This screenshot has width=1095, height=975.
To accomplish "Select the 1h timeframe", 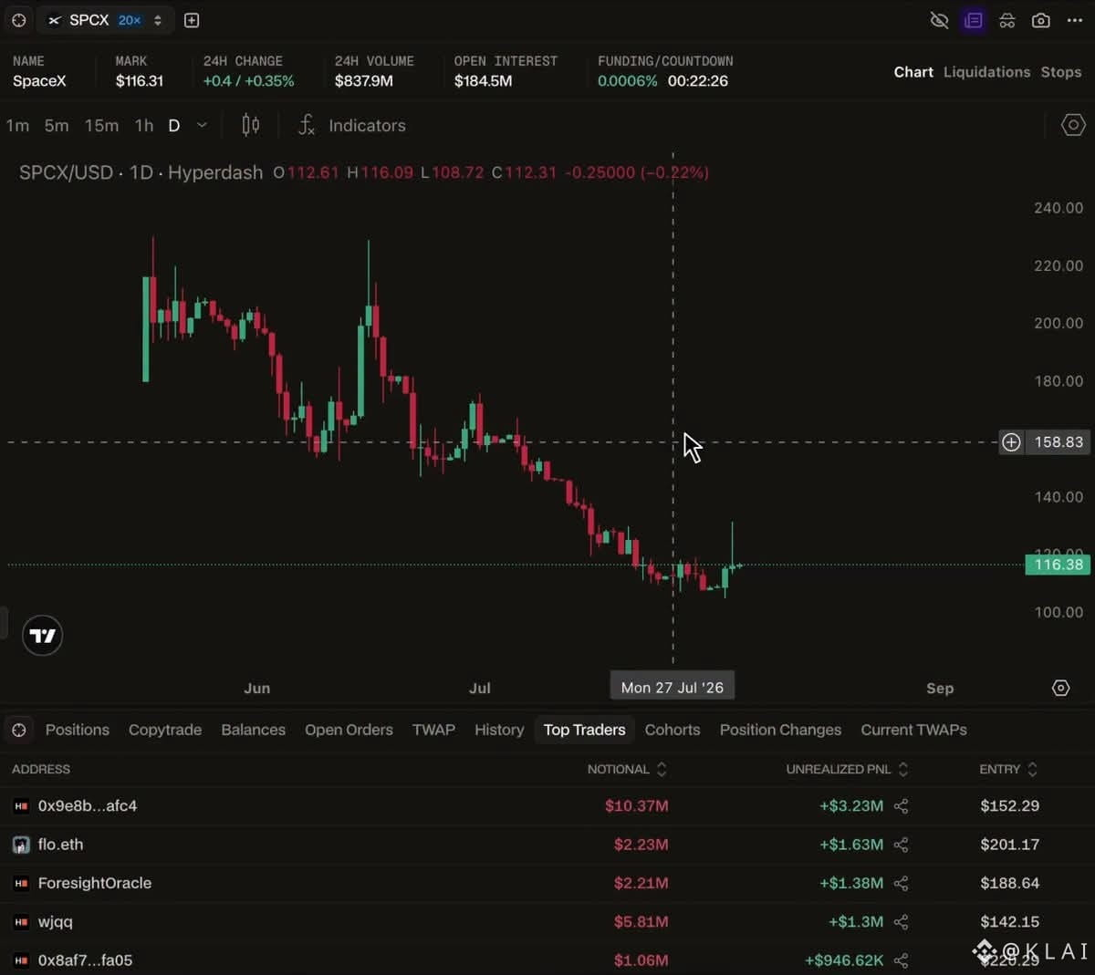I will [144, 126].
